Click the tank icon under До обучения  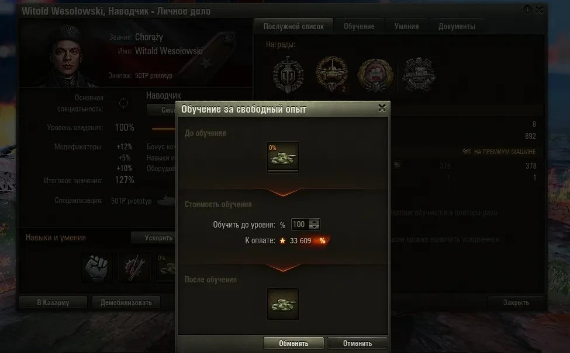pos(283,157)
